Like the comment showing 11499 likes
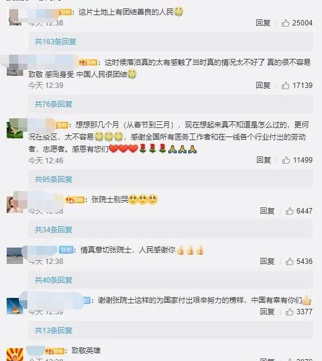Screen dimensions: 322x361 tap(286, 160)
